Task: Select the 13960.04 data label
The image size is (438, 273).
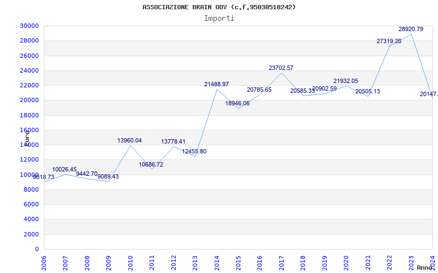Action: (130, 140)
